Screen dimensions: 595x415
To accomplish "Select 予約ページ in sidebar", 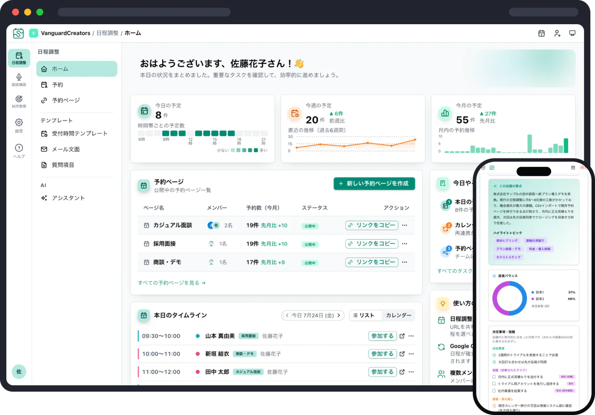I will 77,100.
